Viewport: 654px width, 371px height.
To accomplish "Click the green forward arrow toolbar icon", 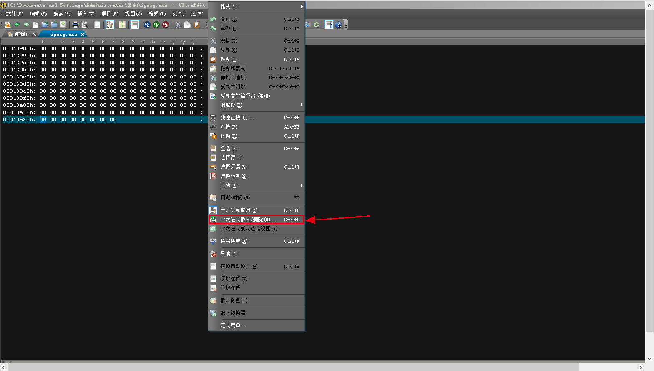I will pyautogui.click(x=26, y=25).
